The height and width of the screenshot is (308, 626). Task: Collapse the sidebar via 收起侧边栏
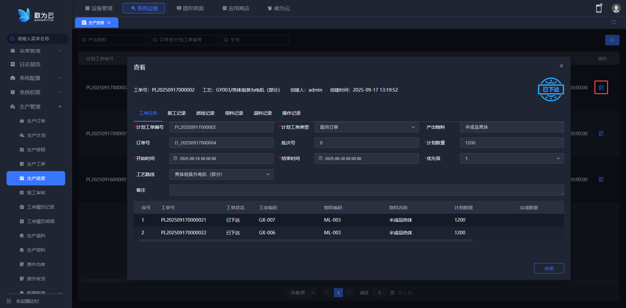click(x=27, y=301)
